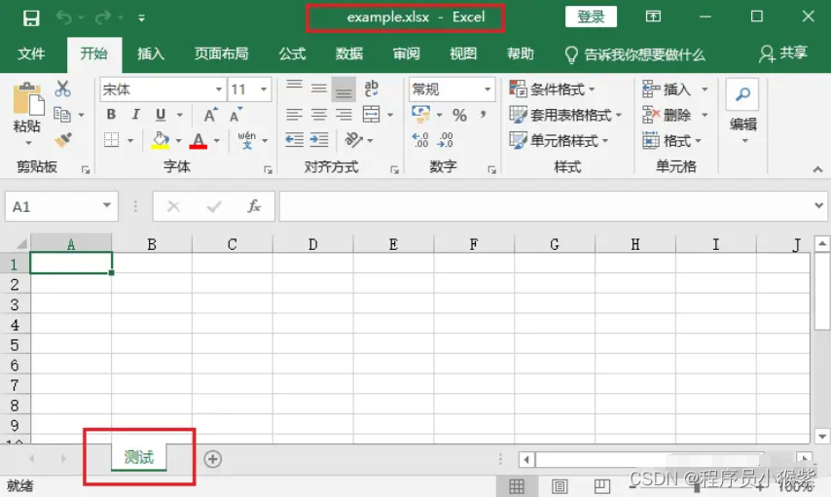The width and height of the screenshot is (831, 497).
Task: Click the Borders icon
Action: click(x=111, y=140)
